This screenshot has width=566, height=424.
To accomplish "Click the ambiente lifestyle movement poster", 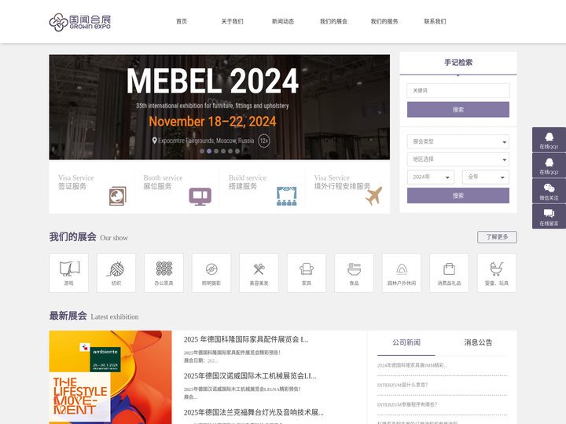I will pos(111,377).
